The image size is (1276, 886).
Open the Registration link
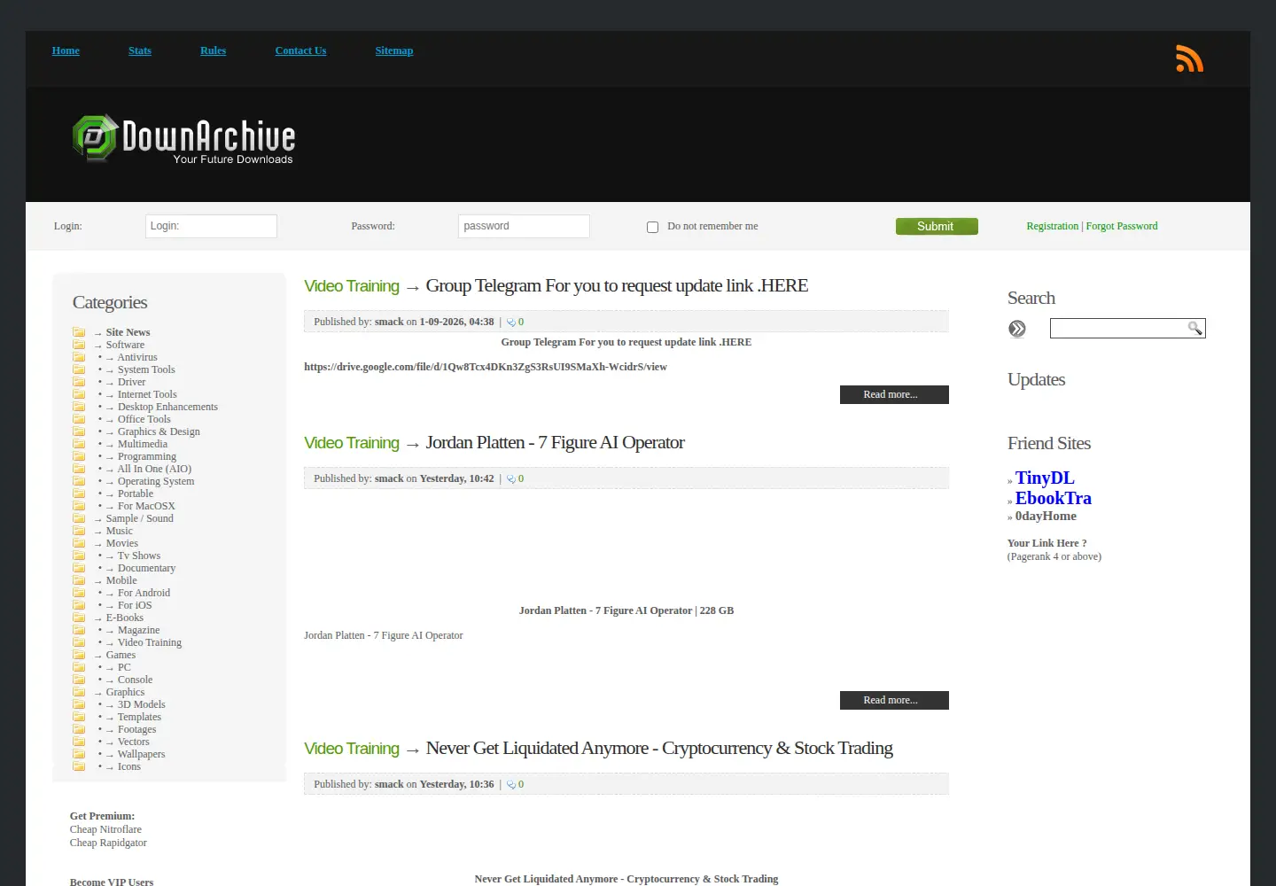[1052, 226]
